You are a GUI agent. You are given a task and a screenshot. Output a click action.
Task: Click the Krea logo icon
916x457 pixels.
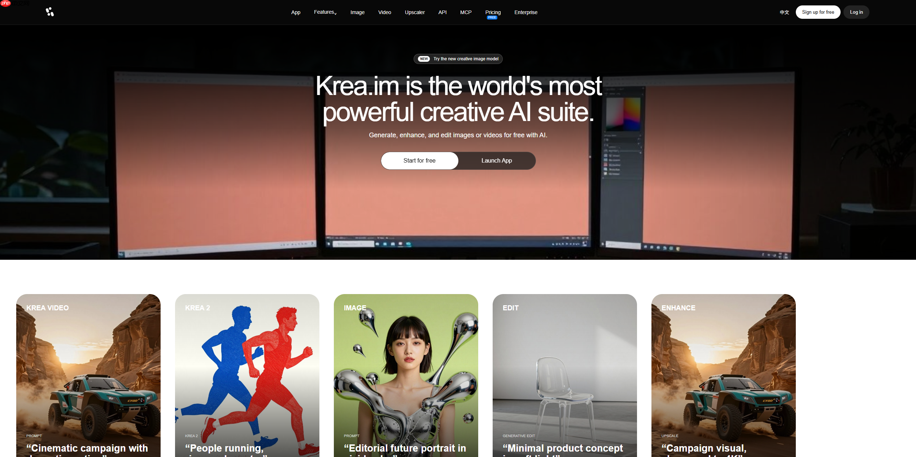tap(50, 12)
